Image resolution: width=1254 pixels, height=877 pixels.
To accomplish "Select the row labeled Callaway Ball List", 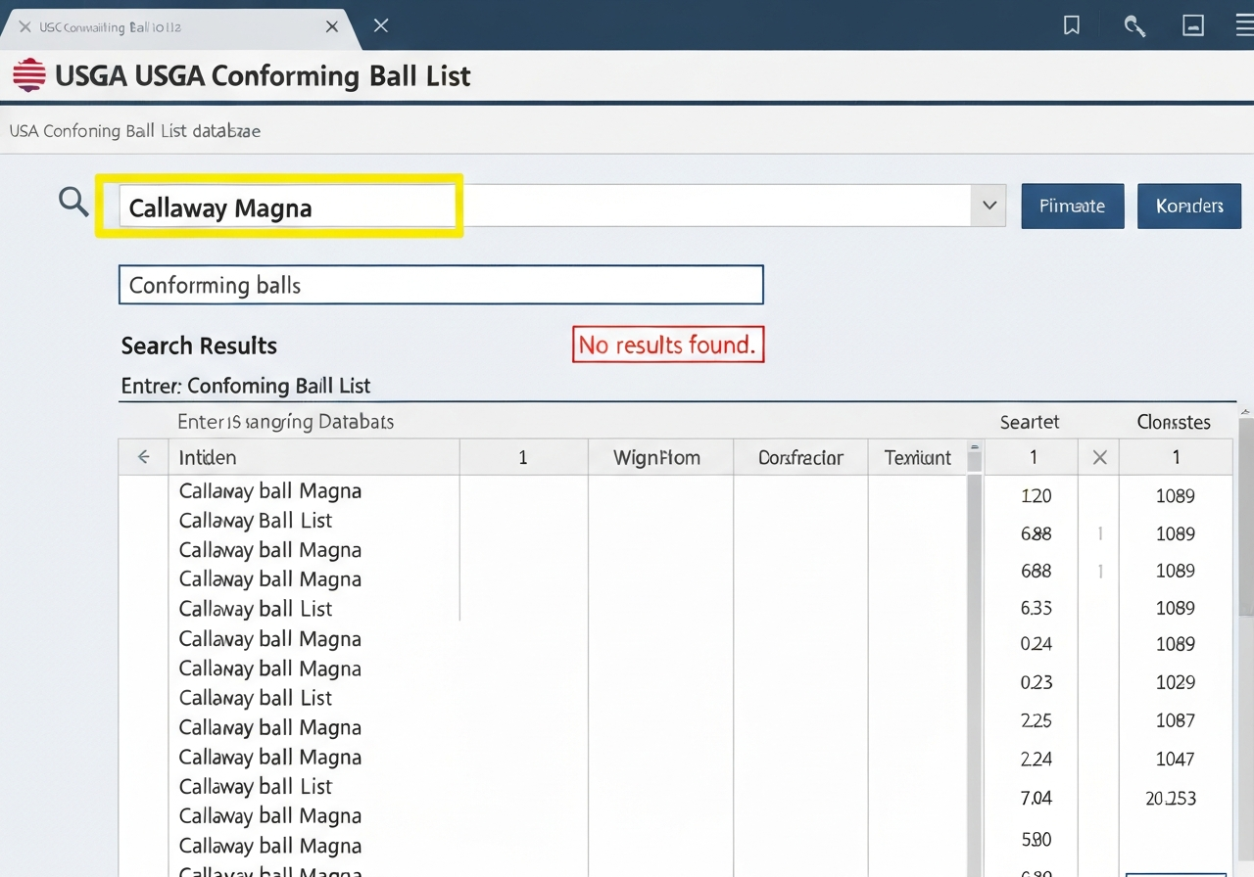I will [x=256, y=520].
